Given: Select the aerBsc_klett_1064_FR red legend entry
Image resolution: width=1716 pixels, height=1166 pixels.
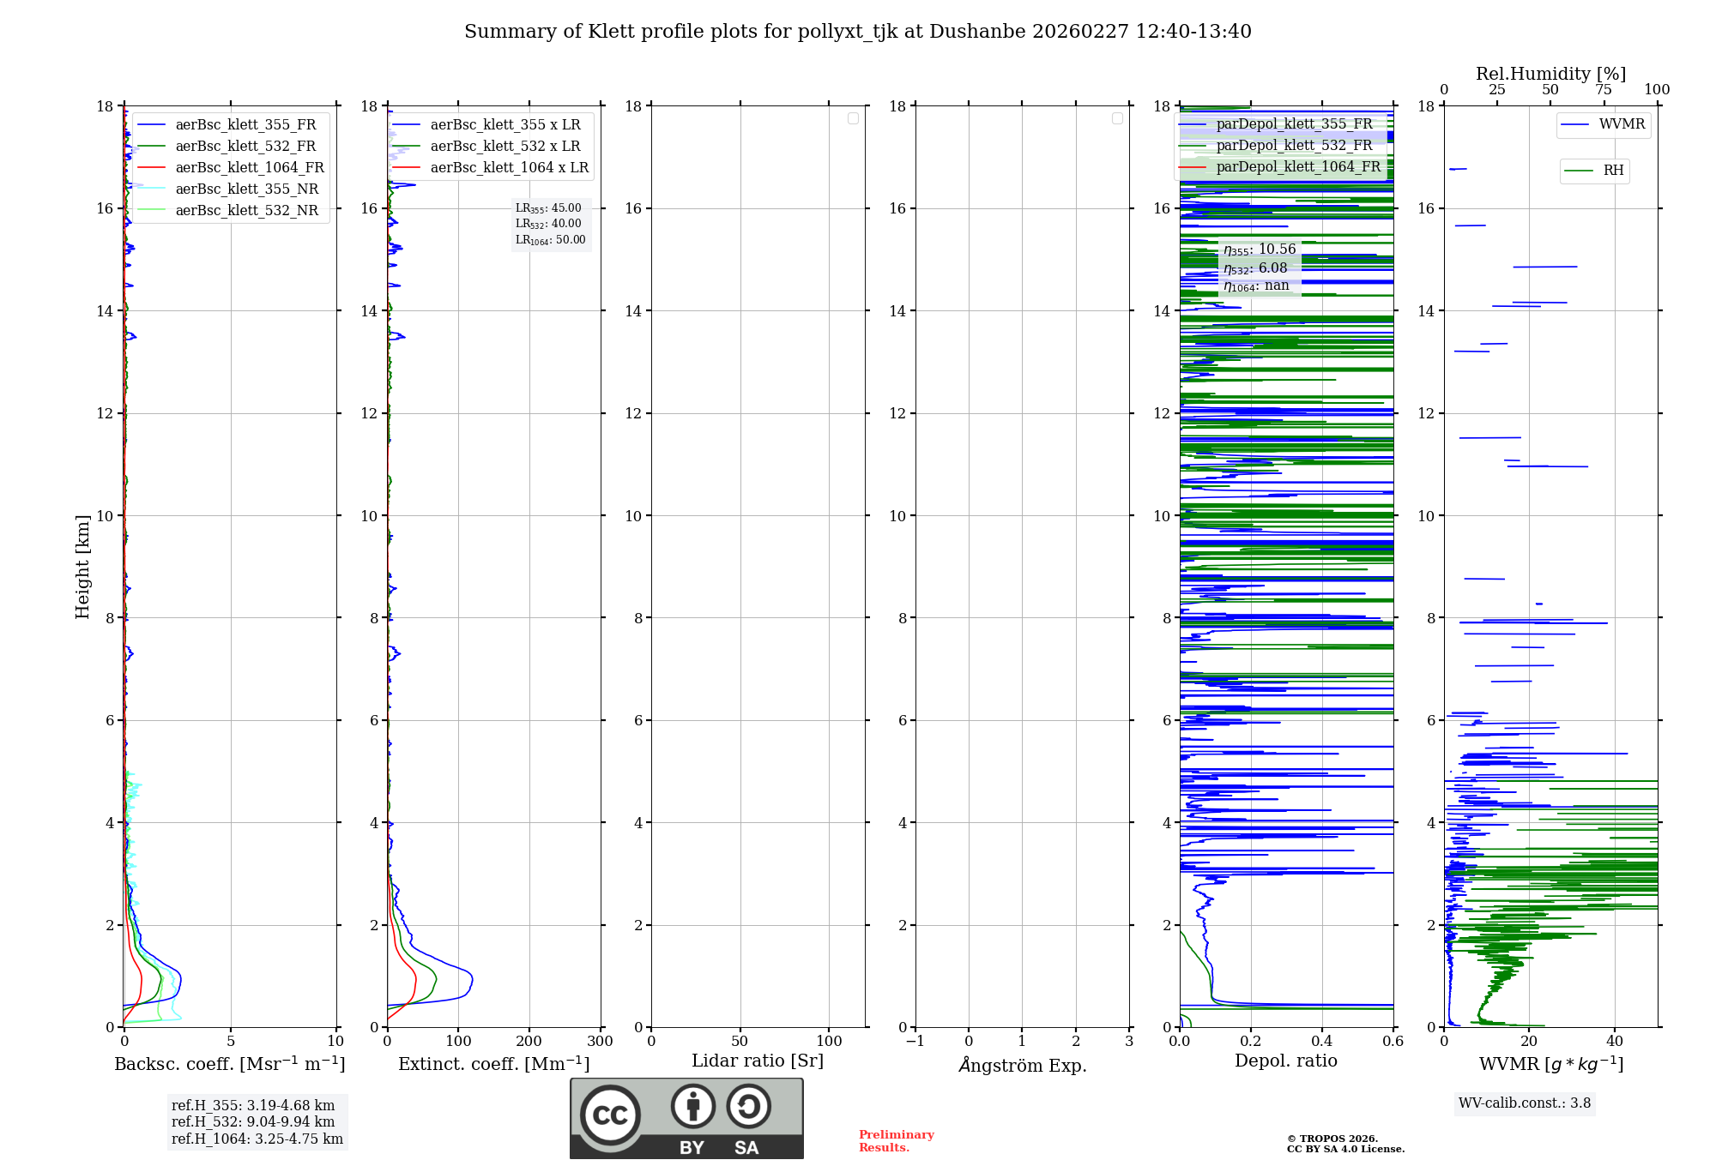Looking at the screenshot, I should coord(249,168).
